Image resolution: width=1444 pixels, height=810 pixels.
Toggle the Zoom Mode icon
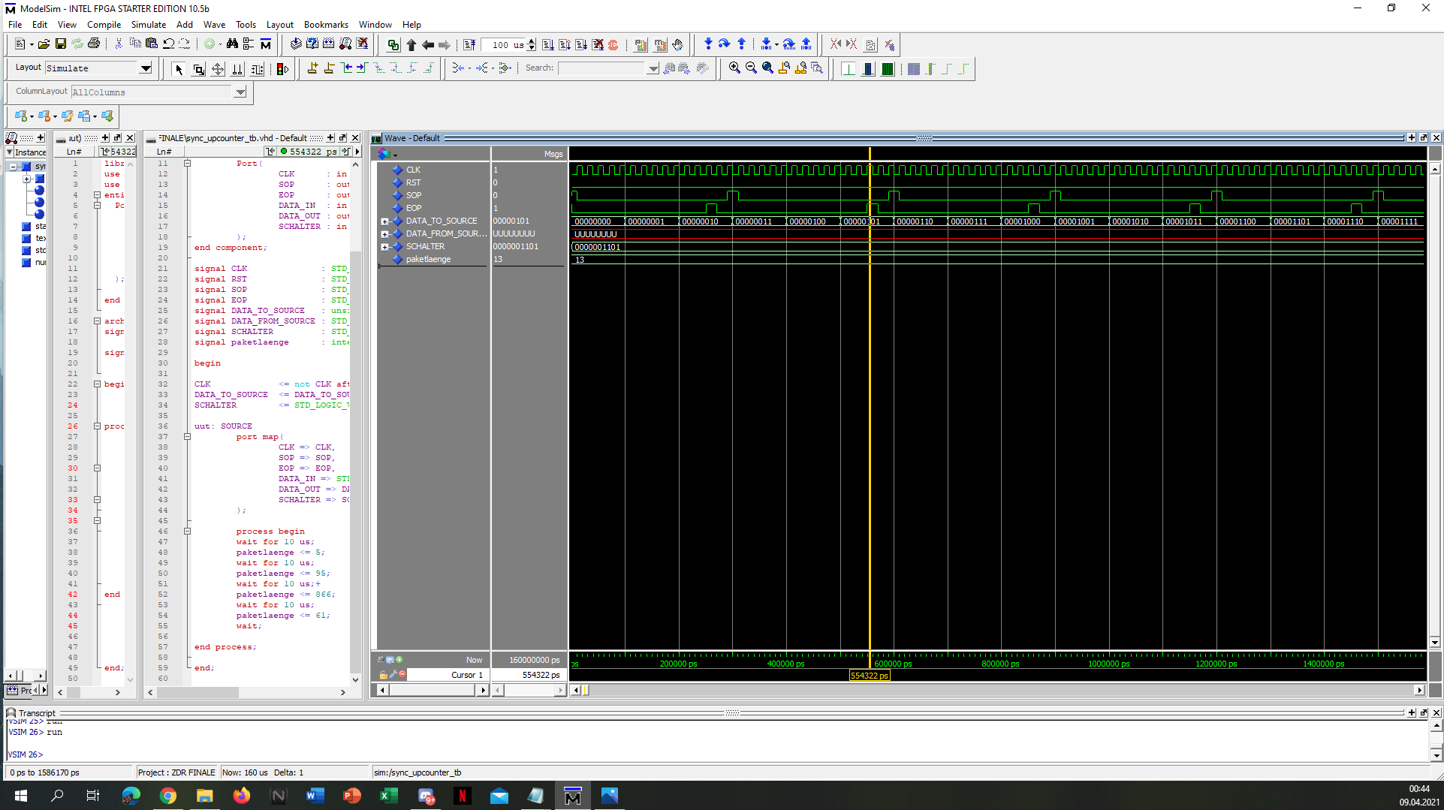pyautogui.click(x=198, y=69)
